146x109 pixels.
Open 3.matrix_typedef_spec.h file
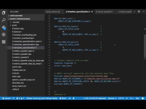tap(23, 51)
